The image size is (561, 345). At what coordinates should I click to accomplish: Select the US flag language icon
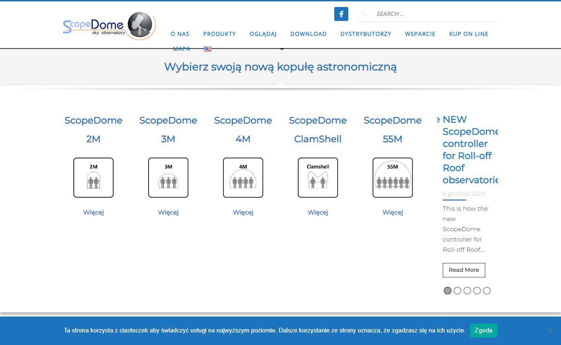(208, 49)
